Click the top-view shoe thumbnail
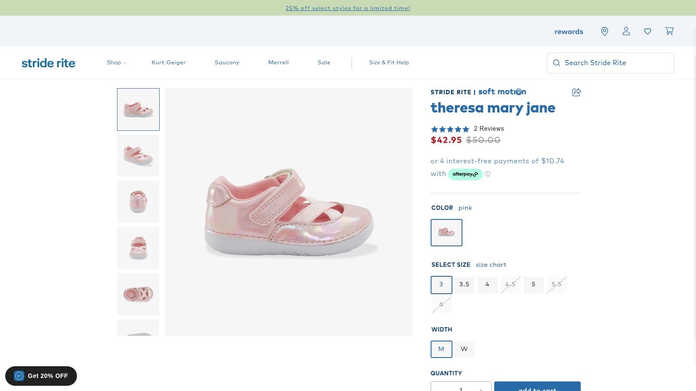This screenshot has width=696, height=391. tap(138, 294)
